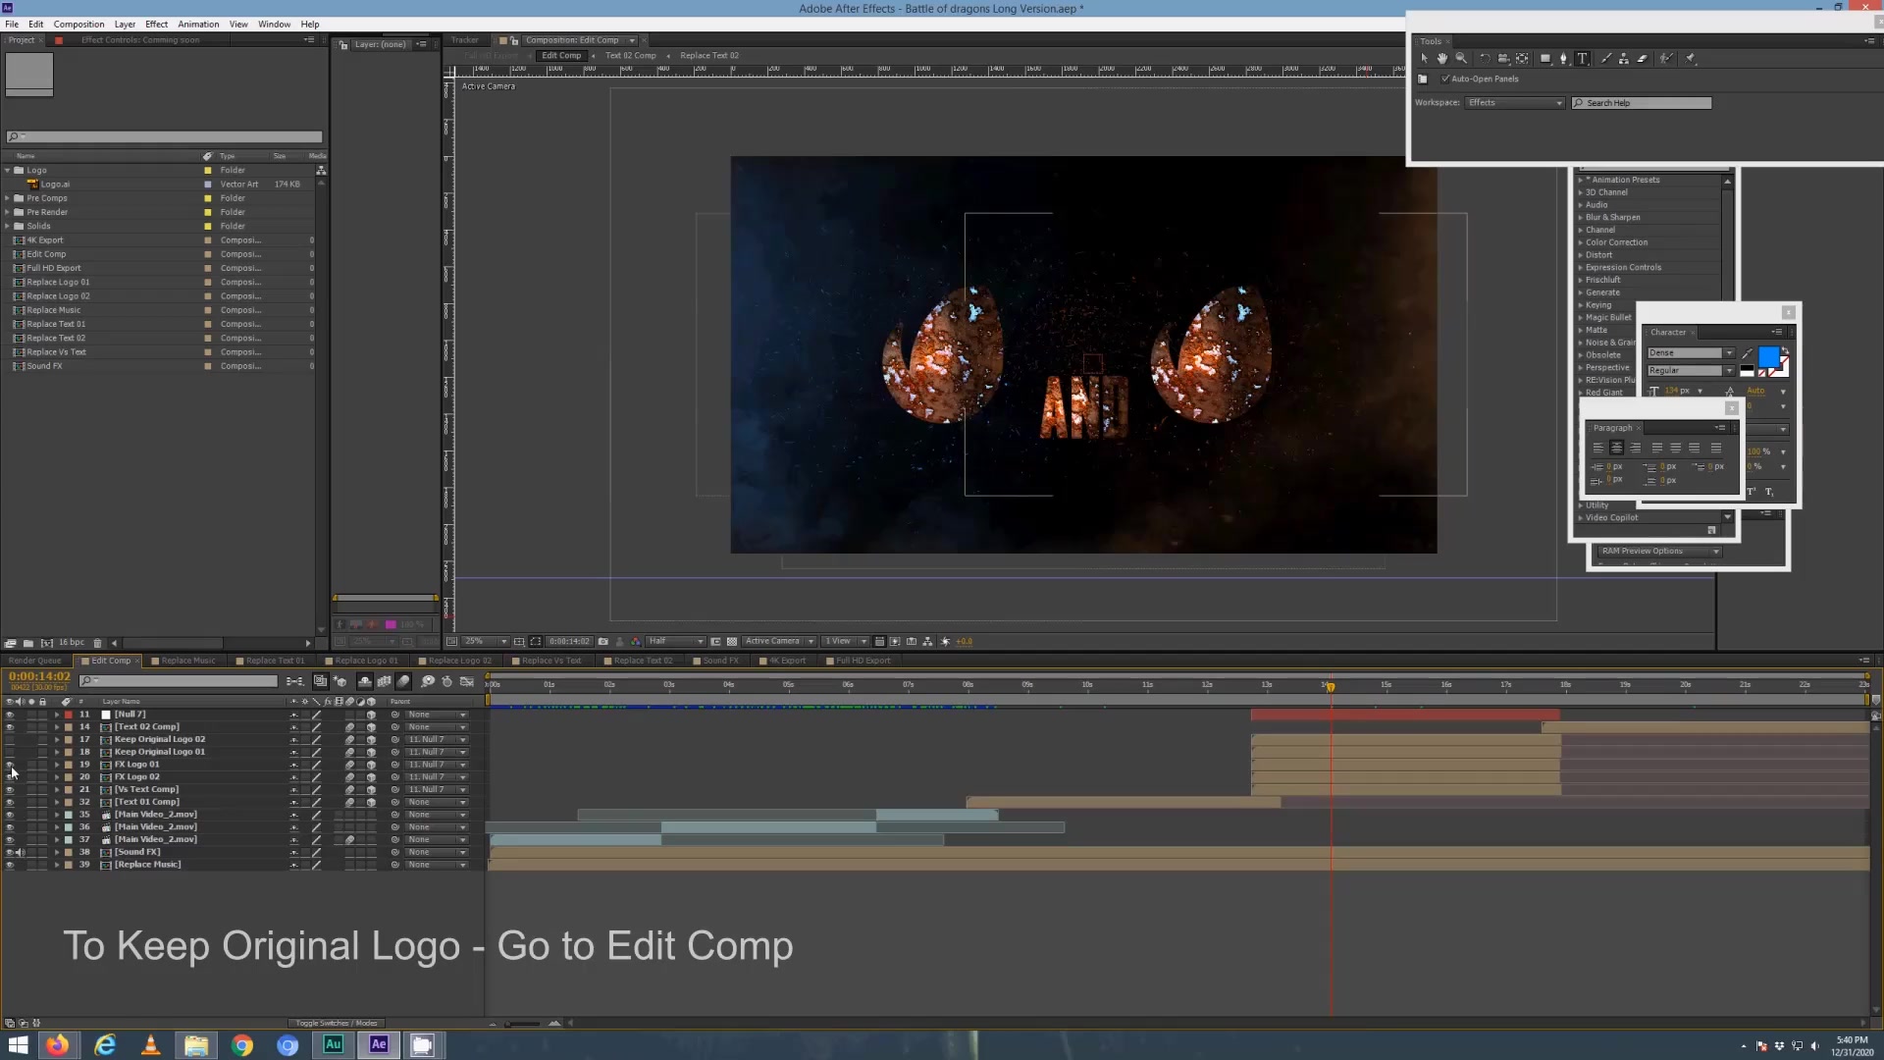1884x1060 pixels.
Task: Hide the Text 01 Comp layer
Action: (x=10, y=803)
